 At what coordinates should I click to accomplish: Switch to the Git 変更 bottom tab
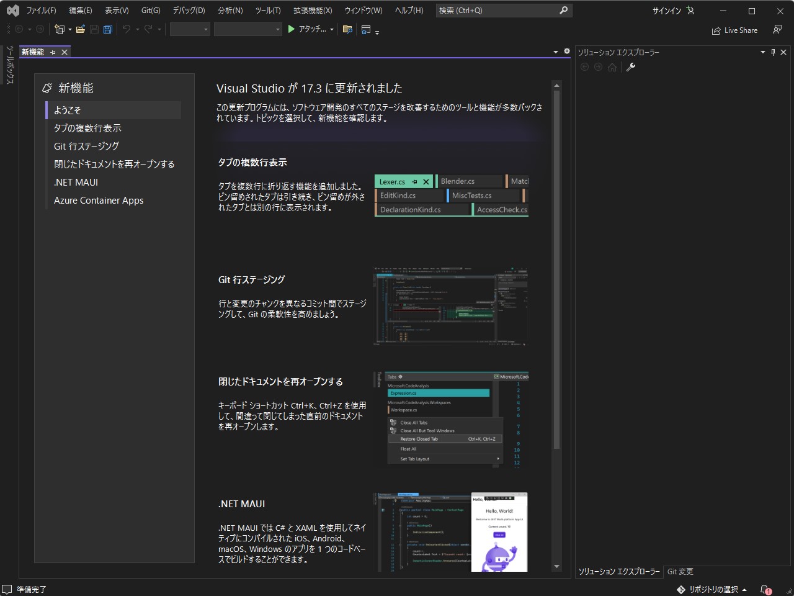(x=680, y=571)
